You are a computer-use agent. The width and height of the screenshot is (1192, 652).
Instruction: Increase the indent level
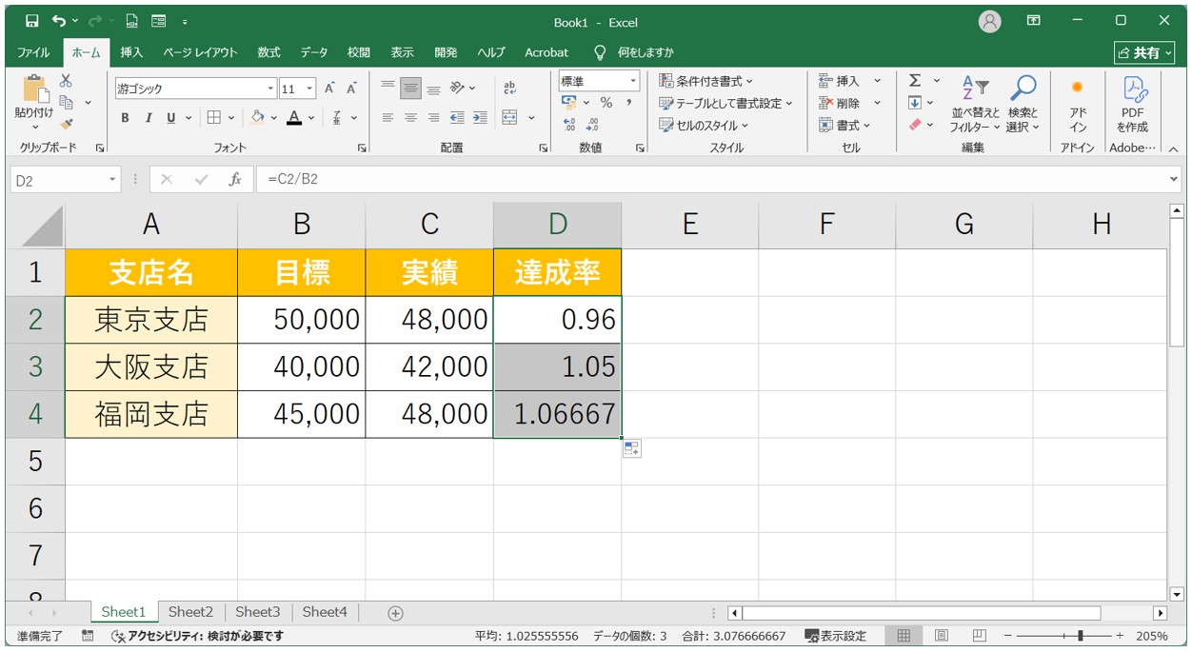point(480,118)
